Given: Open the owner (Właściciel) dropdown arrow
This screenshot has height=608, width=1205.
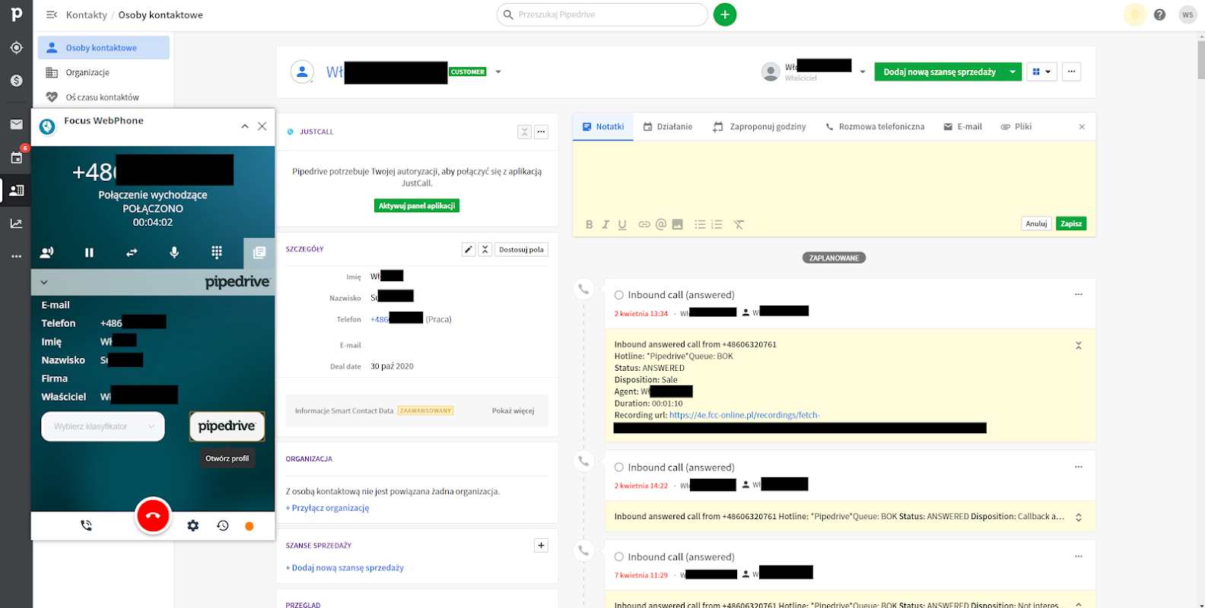Looking at the screenshot, I should [863, 72].
